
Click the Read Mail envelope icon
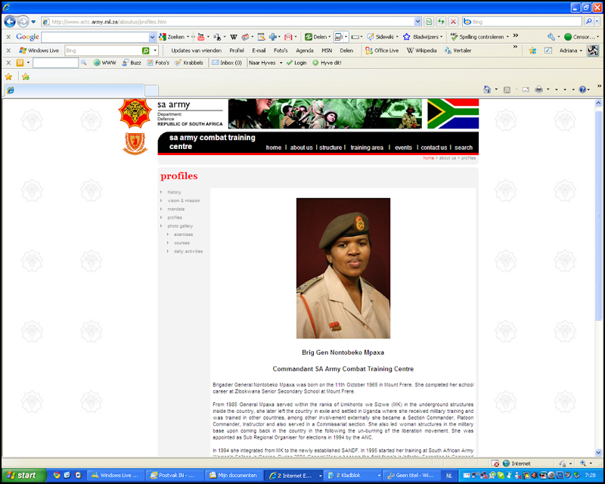click(x=526, y=89)
